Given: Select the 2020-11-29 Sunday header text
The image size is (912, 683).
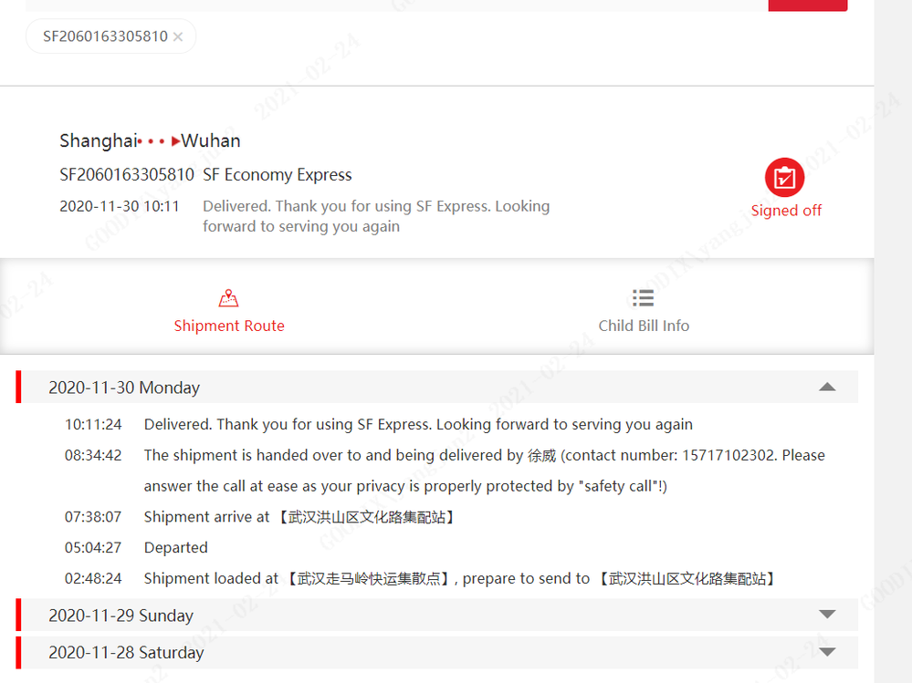Looking at the screenshot, I should (121, 616).
